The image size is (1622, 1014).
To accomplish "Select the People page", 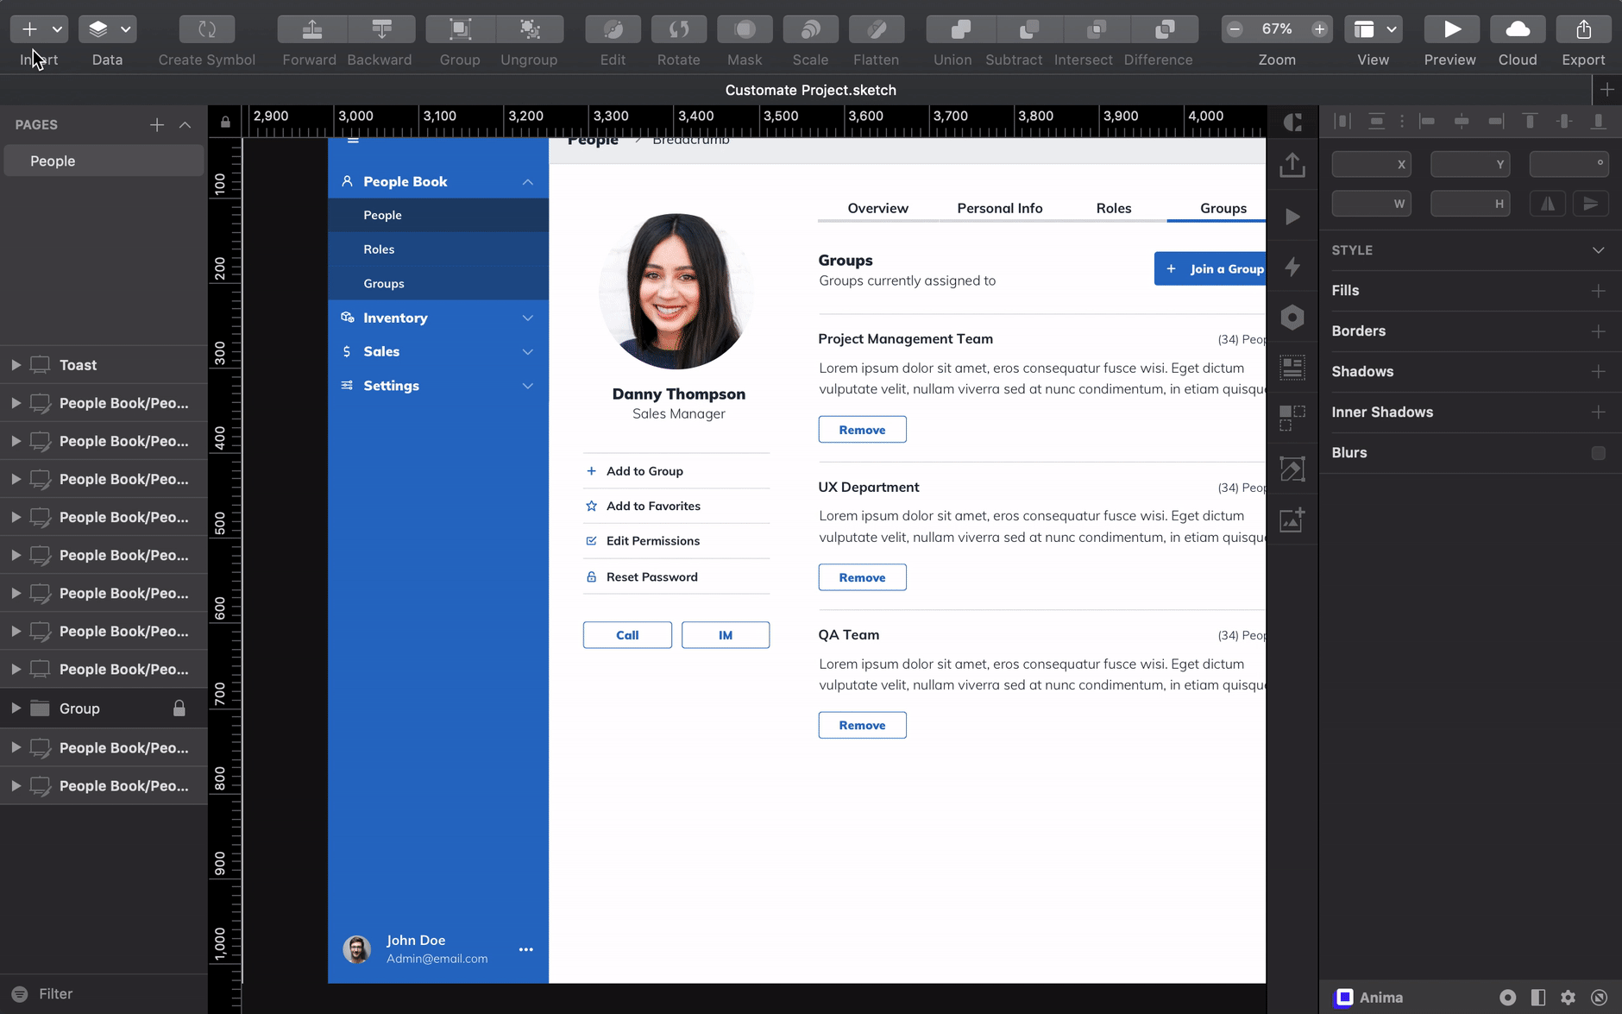I will click(x=104, y=161).
